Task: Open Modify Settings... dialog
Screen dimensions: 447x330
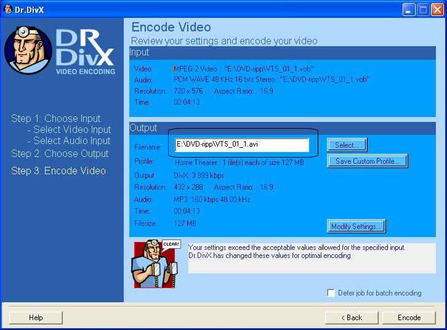Action: [356, 227]
